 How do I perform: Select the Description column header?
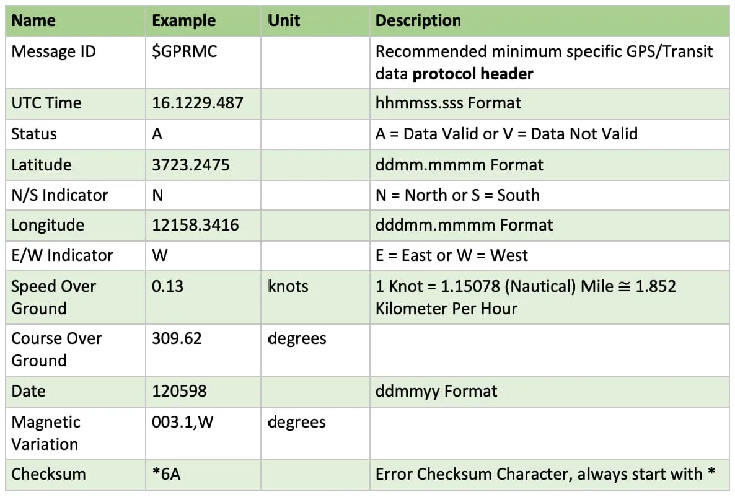pyautogui.click(x=418, y=20)
